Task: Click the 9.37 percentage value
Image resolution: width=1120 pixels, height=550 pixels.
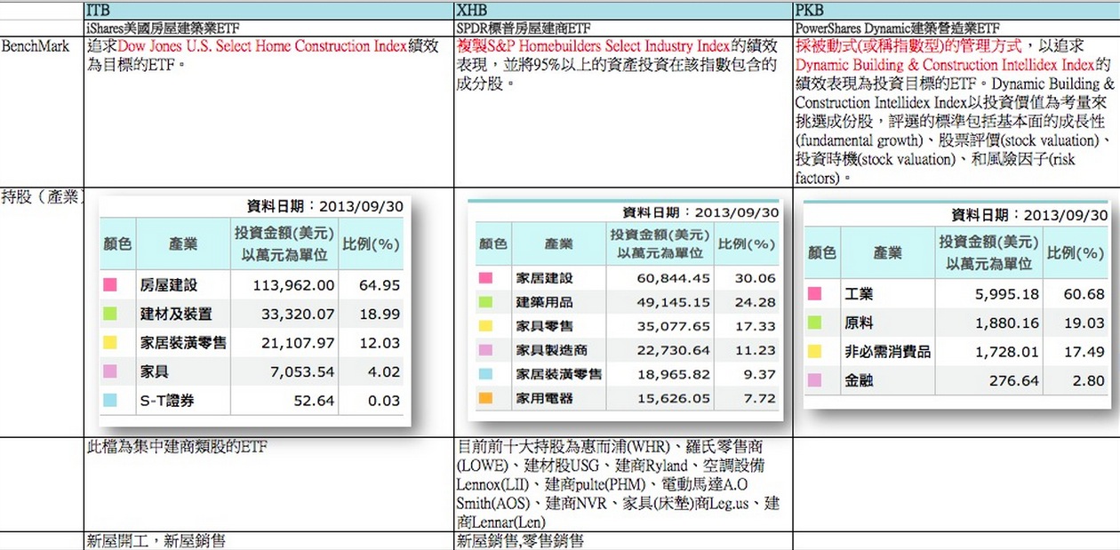Action: coord(760,374)
